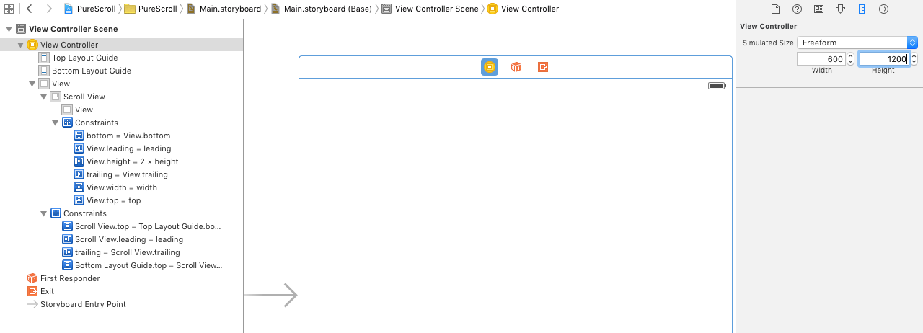Click the orange First Responder cube in outline
Screen dimensions: 923x333
point(32,278)
